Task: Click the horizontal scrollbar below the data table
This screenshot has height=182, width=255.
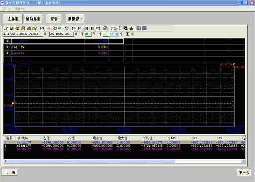Action: tap(124, 161)
